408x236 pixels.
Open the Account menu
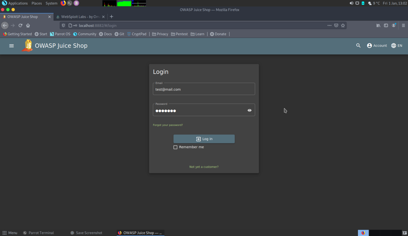pos(377,46)
